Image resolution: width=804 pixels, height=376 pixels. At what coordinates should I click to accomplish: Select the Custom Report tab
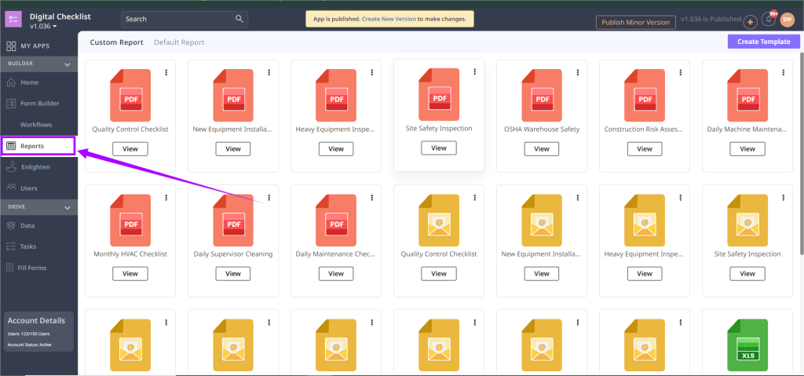116,42
